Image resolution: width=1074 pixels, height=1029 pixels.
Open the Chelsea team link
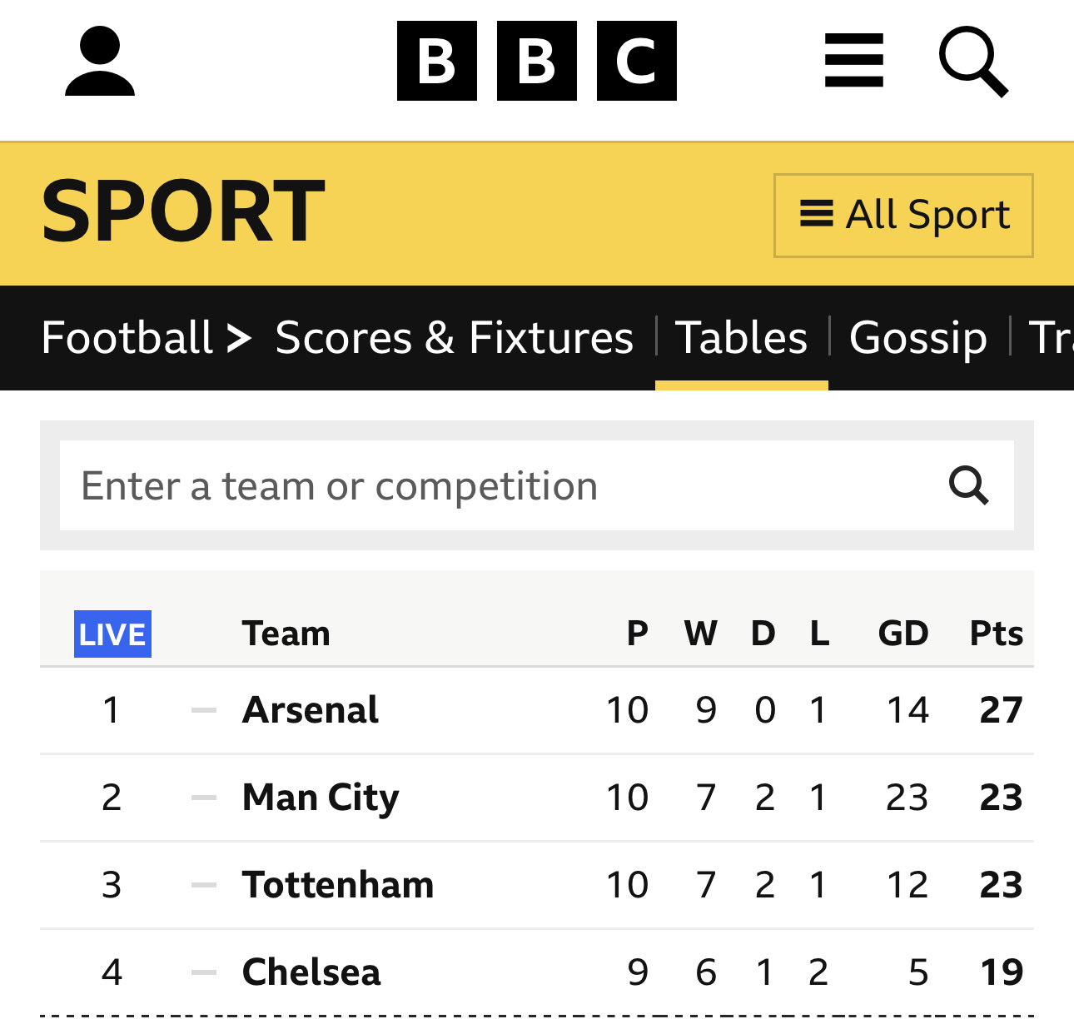[x=311, y=972]
